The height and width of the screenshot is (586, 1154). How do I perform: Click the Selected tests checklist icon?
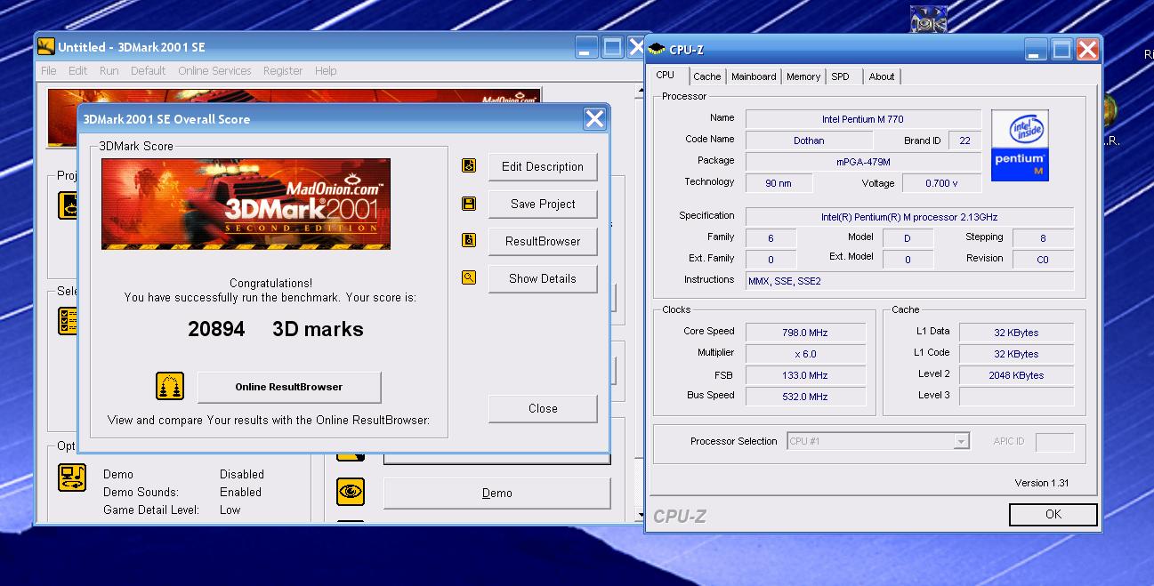tap(68, 321)
